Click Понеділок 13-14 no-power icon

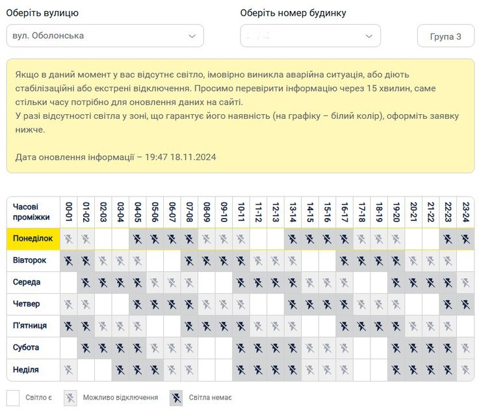click(x=292, y=239)
